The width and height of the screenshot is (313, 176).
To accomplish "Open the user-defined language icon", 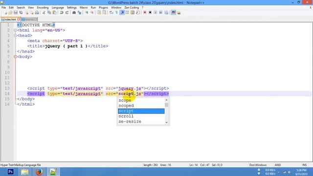I will pos(127,13).
